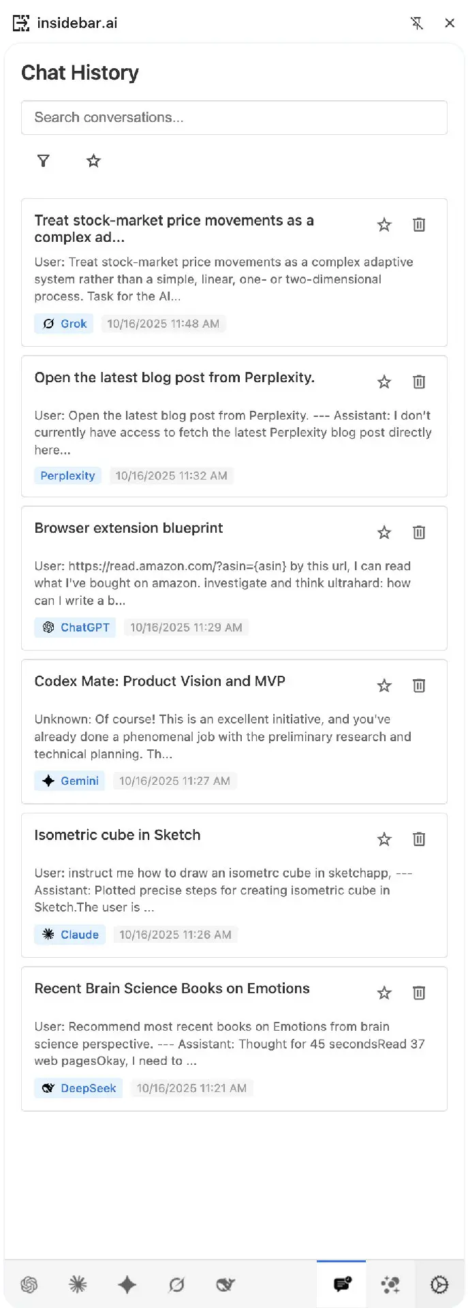Unpin the insidebar.ai side panel
Image resolution: width=468 pixels, height=1308 pixels.
(417, 23)
